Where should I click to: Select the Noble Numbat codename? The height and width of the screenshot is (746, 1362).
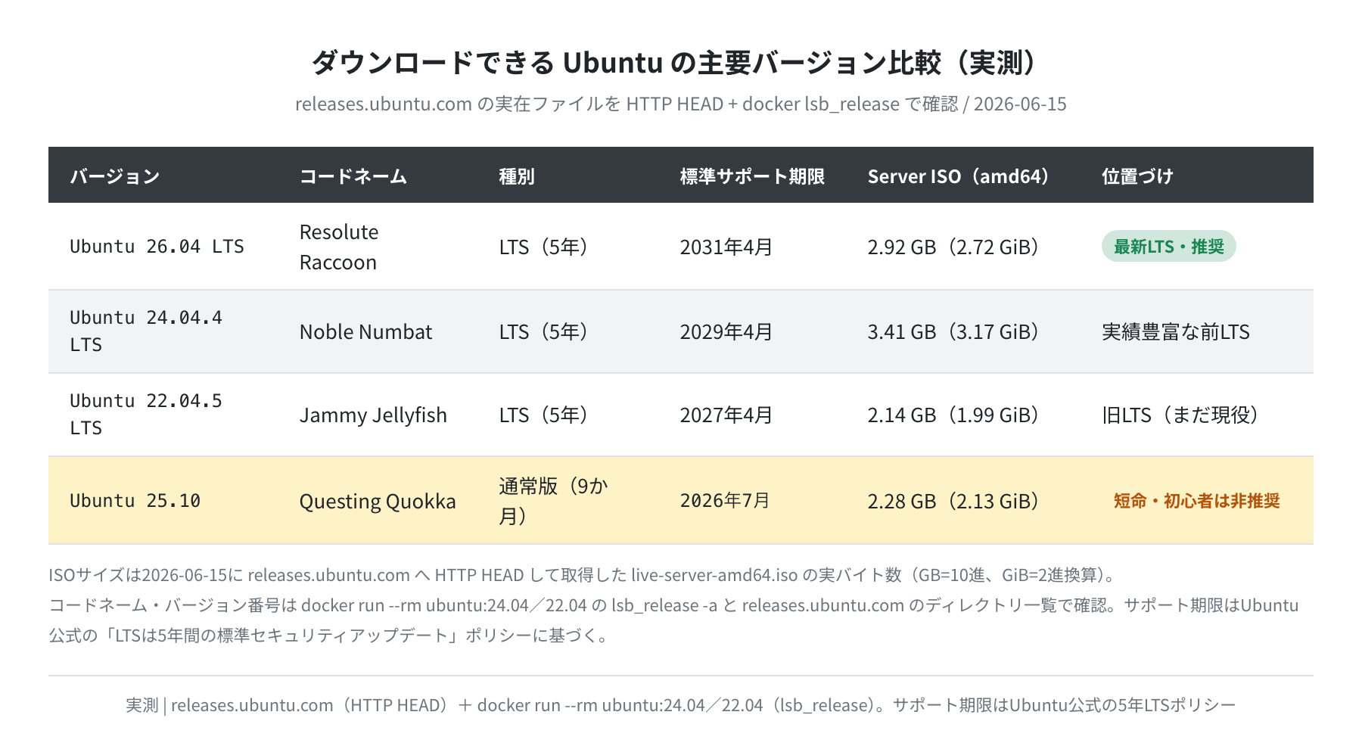point(366,331)
